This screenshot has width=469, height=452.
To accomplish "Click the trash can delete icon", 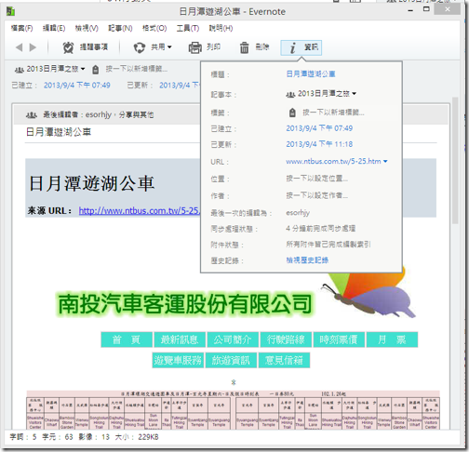I will click(x=244, y=47).
